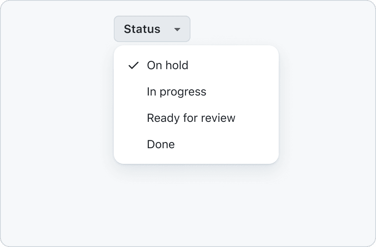Select the On hold status option

(167, 65)
